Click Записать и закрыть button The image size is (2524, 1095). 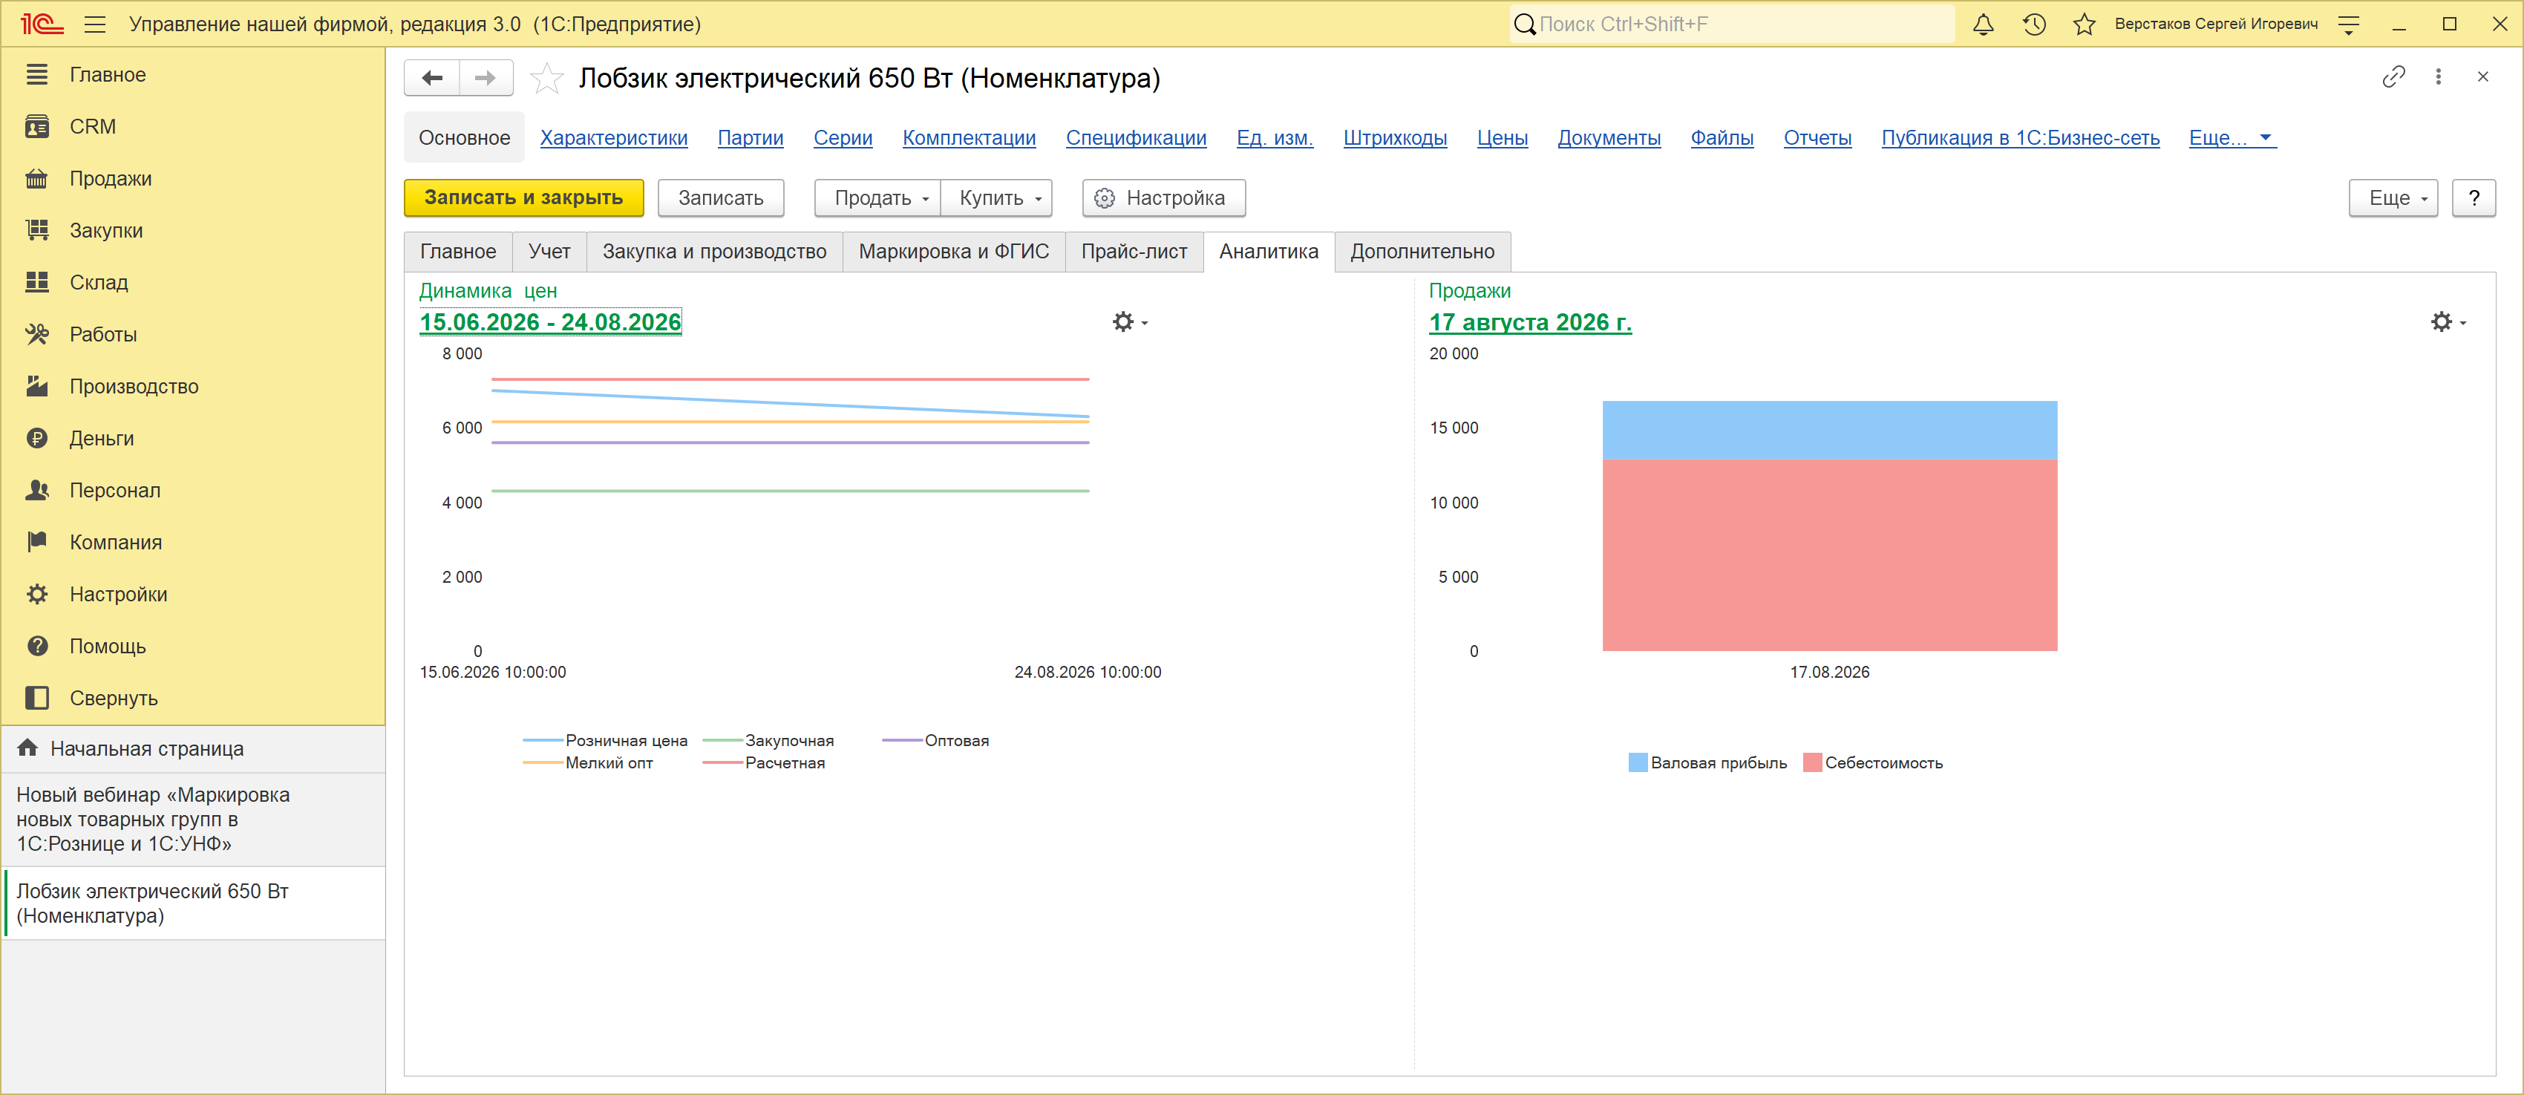[524, 198]
